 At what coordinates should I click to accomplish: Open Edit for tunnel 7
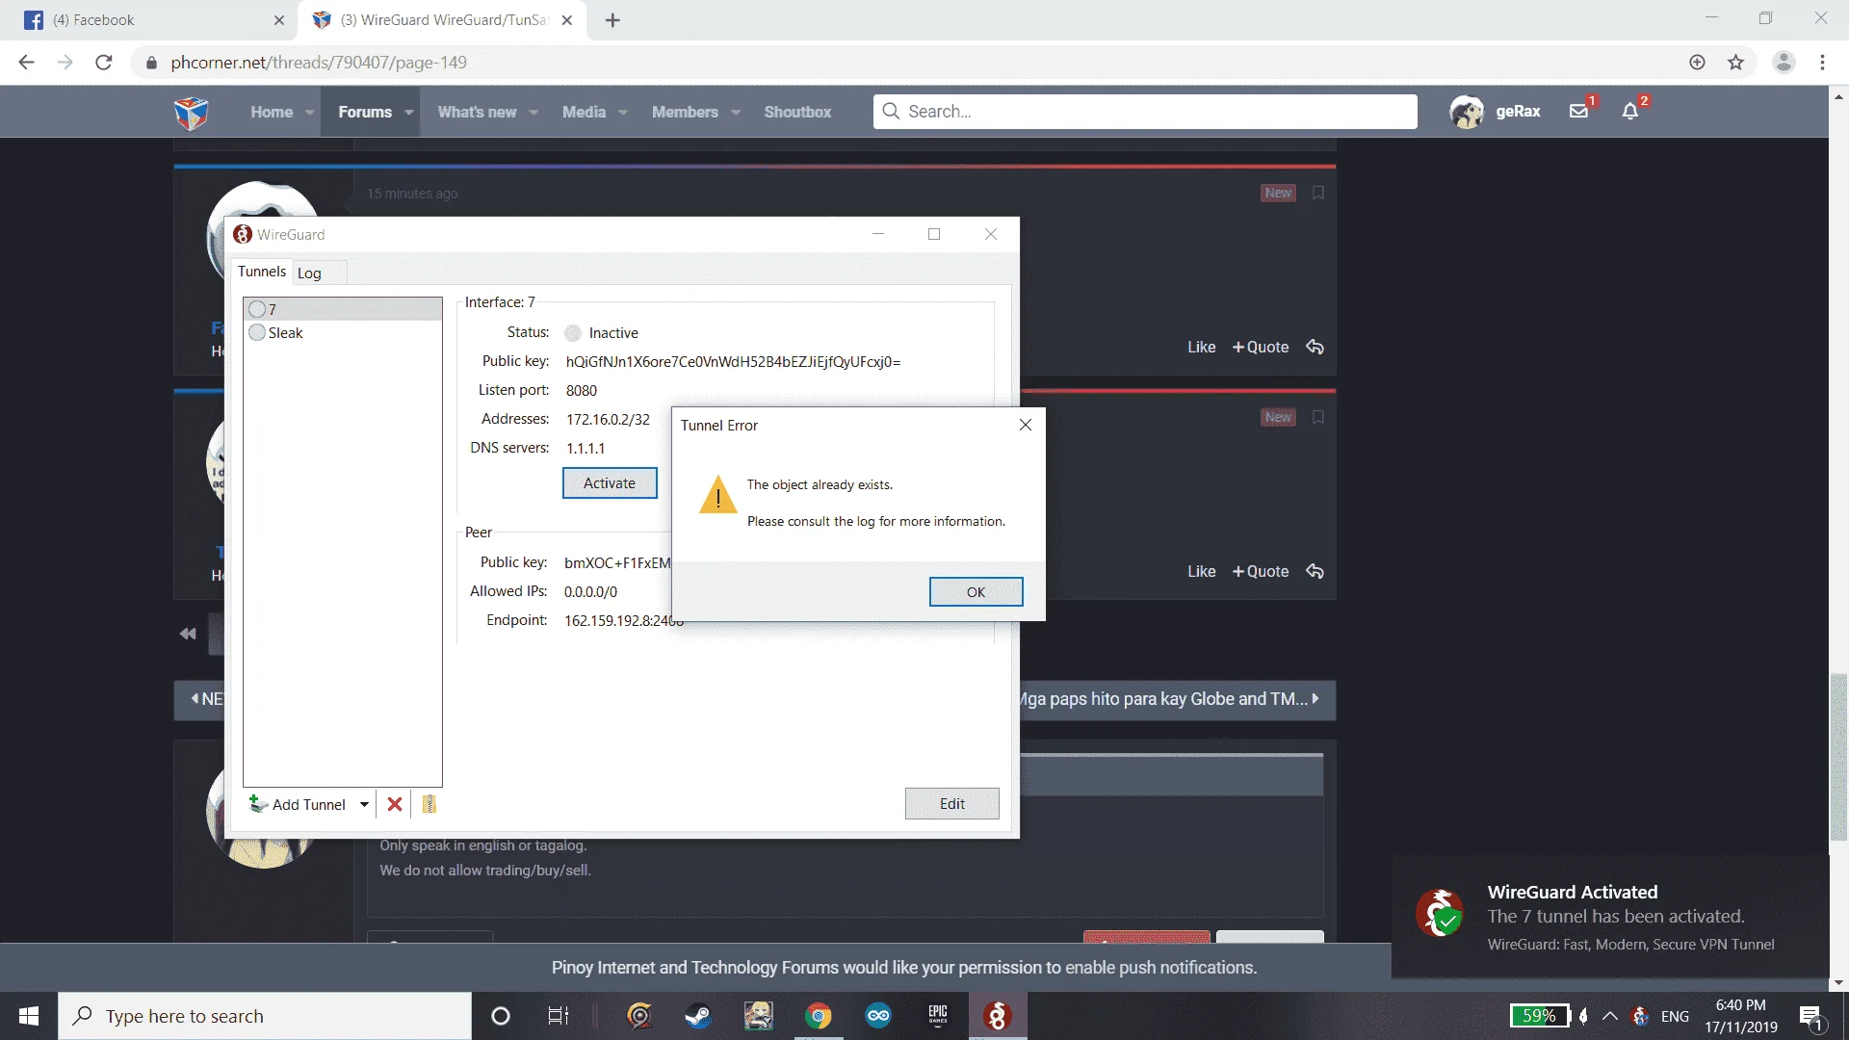951,803
